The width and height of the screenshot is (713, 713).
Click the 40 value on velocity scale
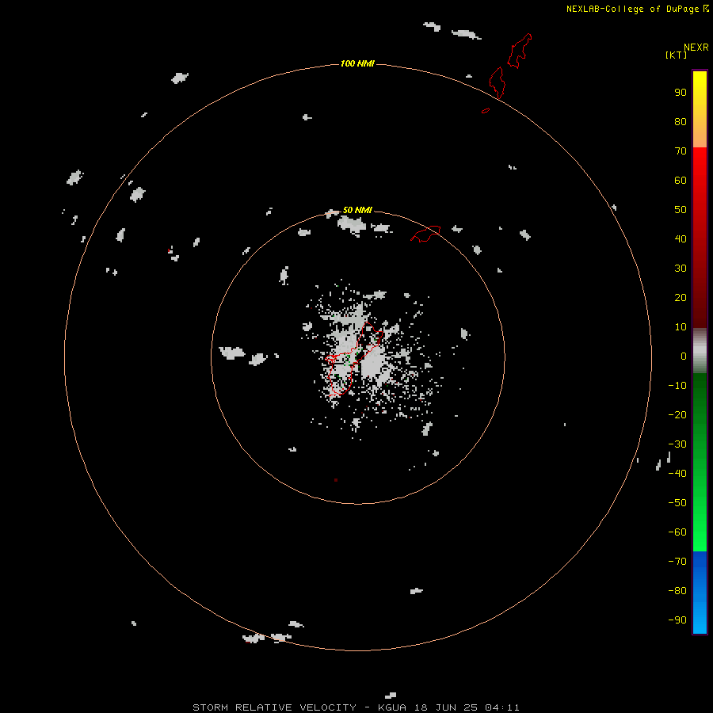[x=681, y=238]
